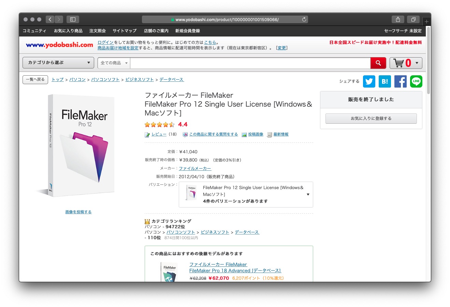Open a new tab with the plus button
Screen dimensions: 450x307
click(426, 21)
